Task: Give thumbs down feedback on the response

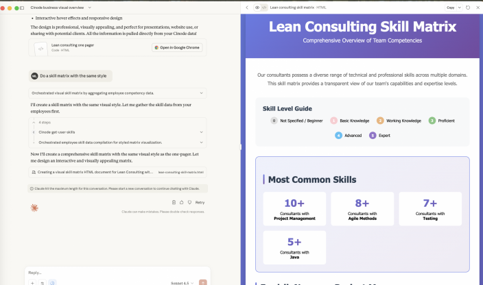Action: pyautogui.click(x=188, y=202)
